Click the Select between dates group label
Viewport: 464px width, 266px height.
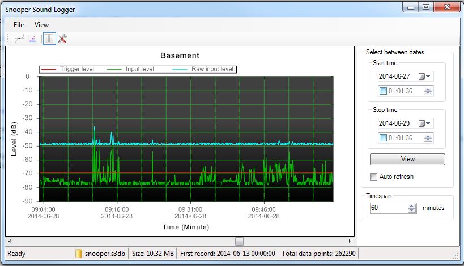(x=395, y=52)
